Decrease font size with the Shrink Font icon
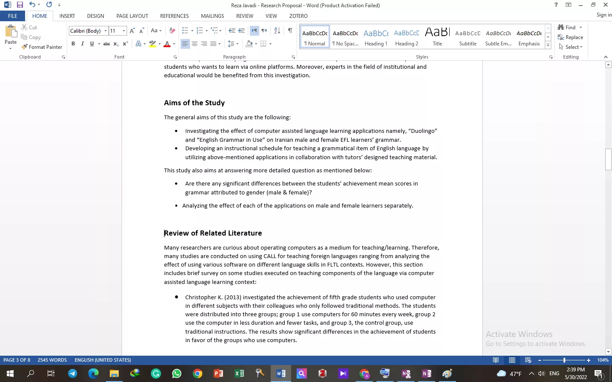 point(142,31)
